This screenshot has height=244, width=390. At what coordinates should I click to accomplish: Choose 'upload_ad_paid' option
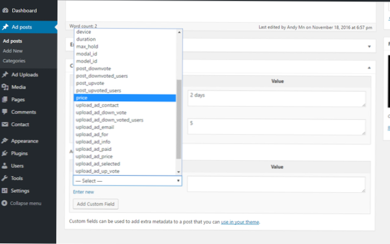125,149
